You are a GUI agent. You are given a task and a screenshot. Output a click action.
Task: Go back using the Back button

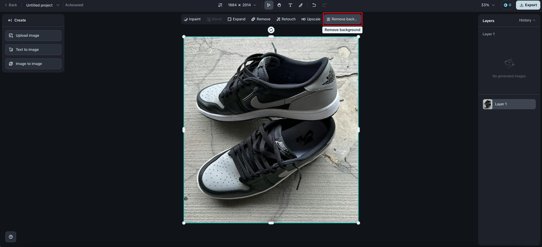point(11,5)
